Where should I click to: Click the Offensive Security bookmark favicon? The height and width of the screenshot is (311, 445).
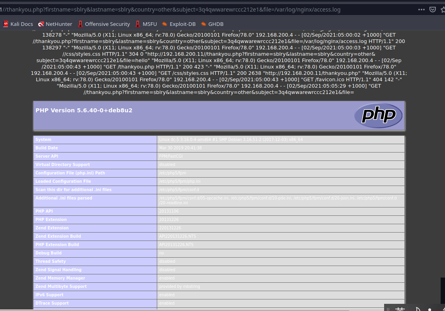(x=80, y=24)
